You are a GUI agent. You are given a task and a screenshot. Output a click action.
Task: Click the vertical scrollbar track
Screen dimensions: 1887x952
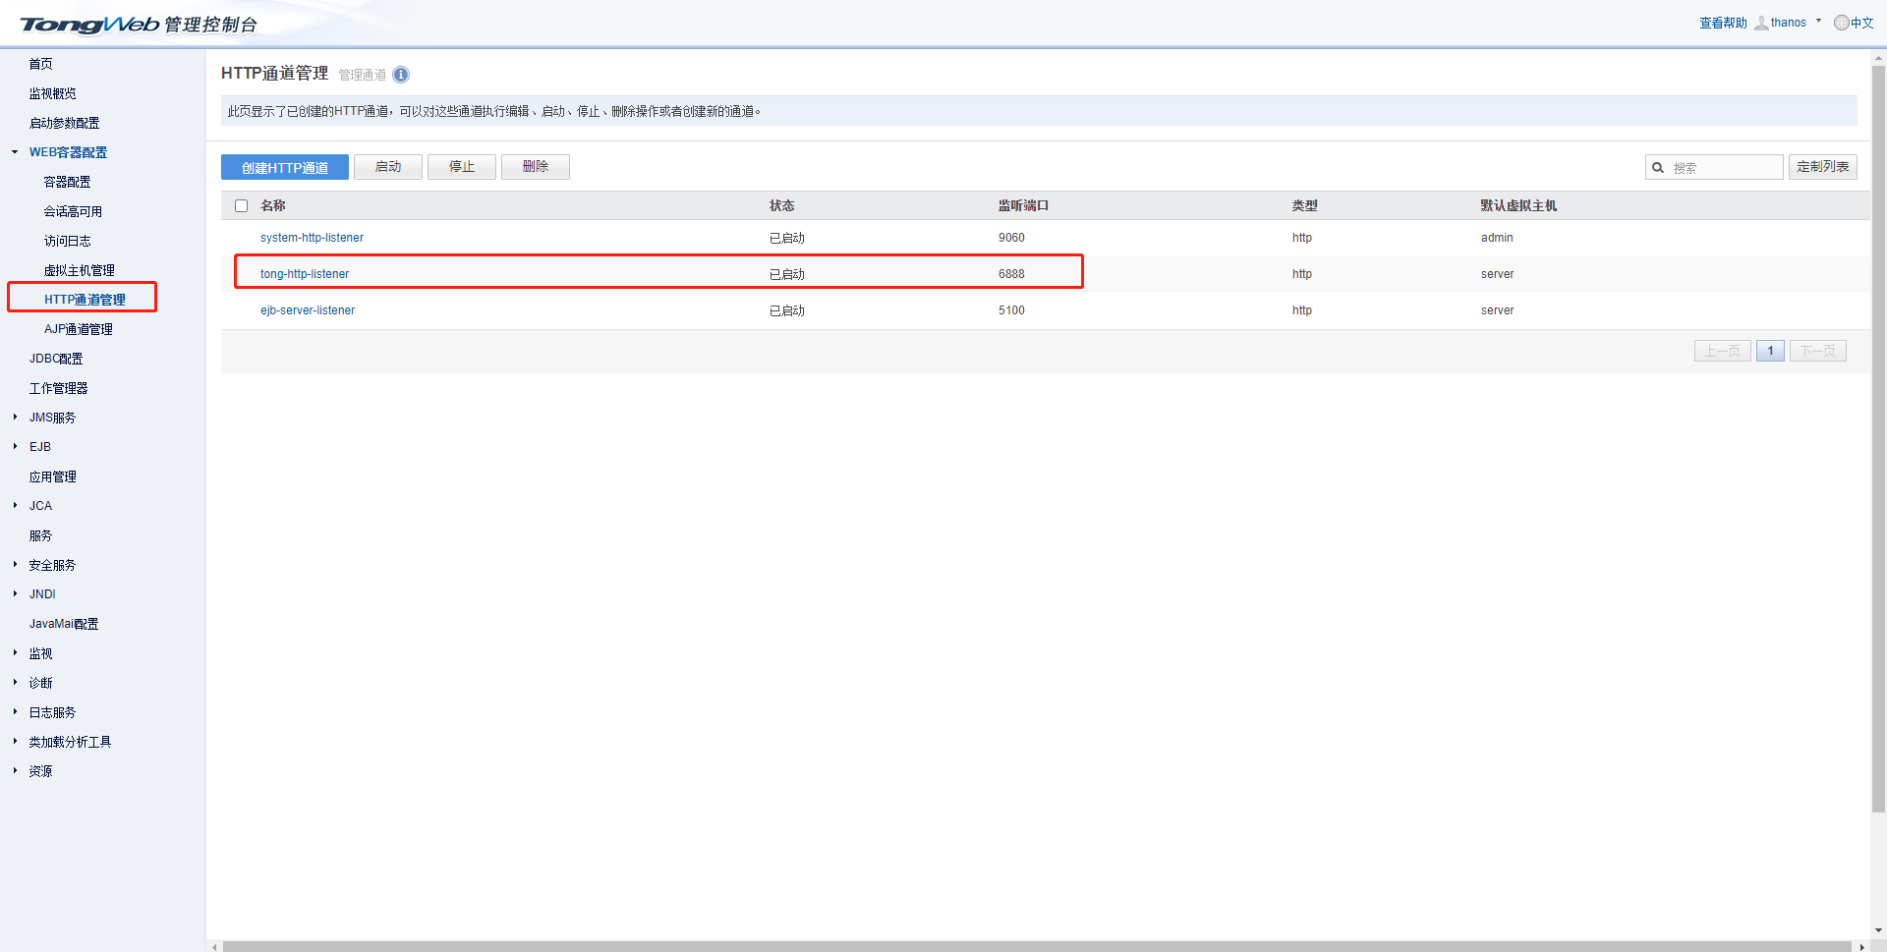pos(1878,865)
